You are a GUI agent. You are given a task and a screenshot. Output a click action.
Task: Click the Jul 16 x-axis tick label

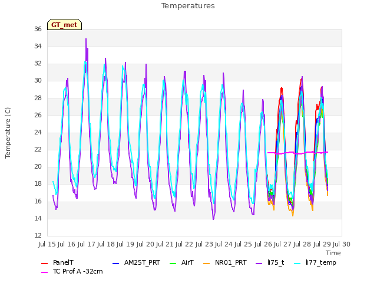click(x=67, y=244)
